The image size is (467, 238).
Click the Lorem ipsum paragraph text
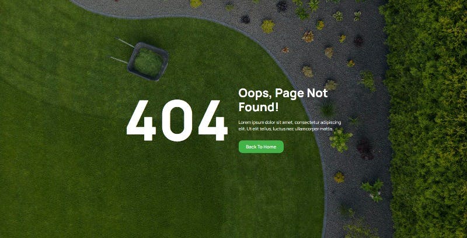click(x=290, y=126)
